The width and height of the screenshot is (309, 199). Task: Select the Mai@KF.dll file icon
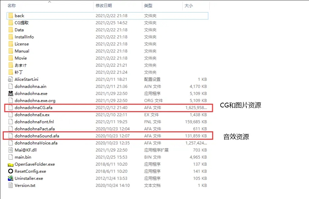tap(11, 150)
